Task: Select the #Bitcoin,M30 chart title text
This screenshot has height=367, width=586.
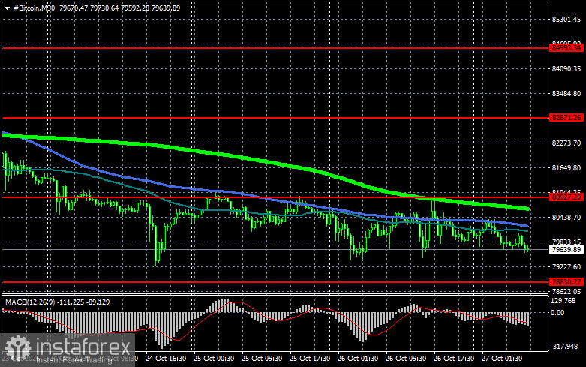Action: click(34, 8)
